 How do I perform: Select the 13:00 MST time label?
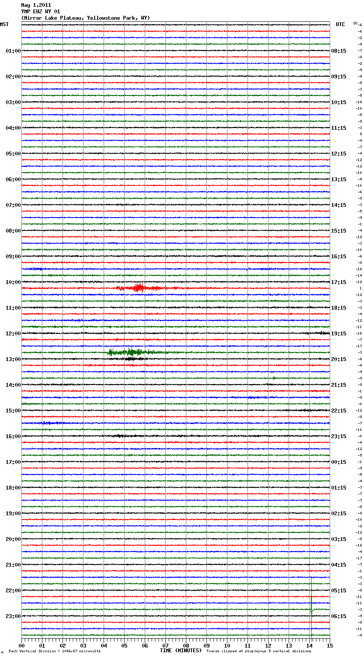pyautogui.click(x=13, y=359)
